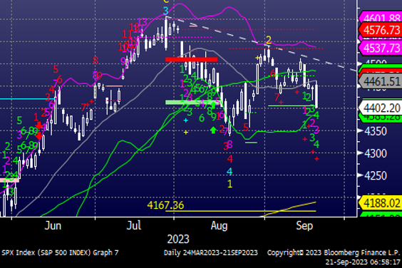The width and height of the screenshot is (402, 268).
Task: Click the yellow 4188.02 price tag
Action: coord(380,203)
